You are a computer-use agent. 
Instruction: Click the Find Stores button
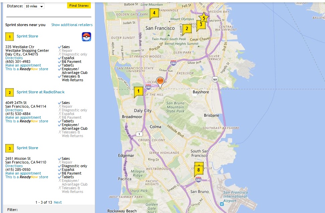click(79, 6)
